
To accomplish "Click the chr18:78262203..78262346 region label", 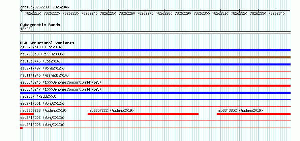I will (44, 7).
